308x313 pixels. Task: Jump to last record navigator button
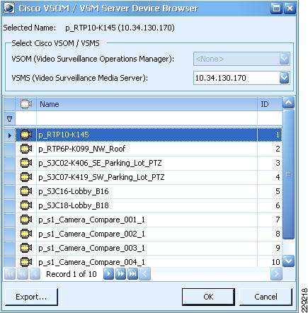(x=132, y=274)
